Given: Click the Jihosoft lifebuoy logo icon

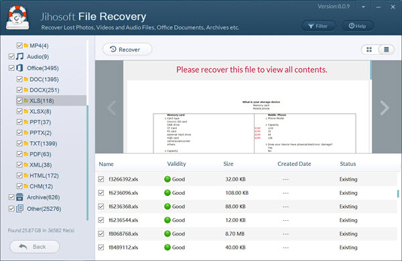Looking at the screenshot, I should tap(17, 17).
